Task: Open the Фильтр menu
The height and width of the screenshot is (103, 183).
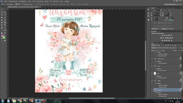Action: [x=46, y=1]
